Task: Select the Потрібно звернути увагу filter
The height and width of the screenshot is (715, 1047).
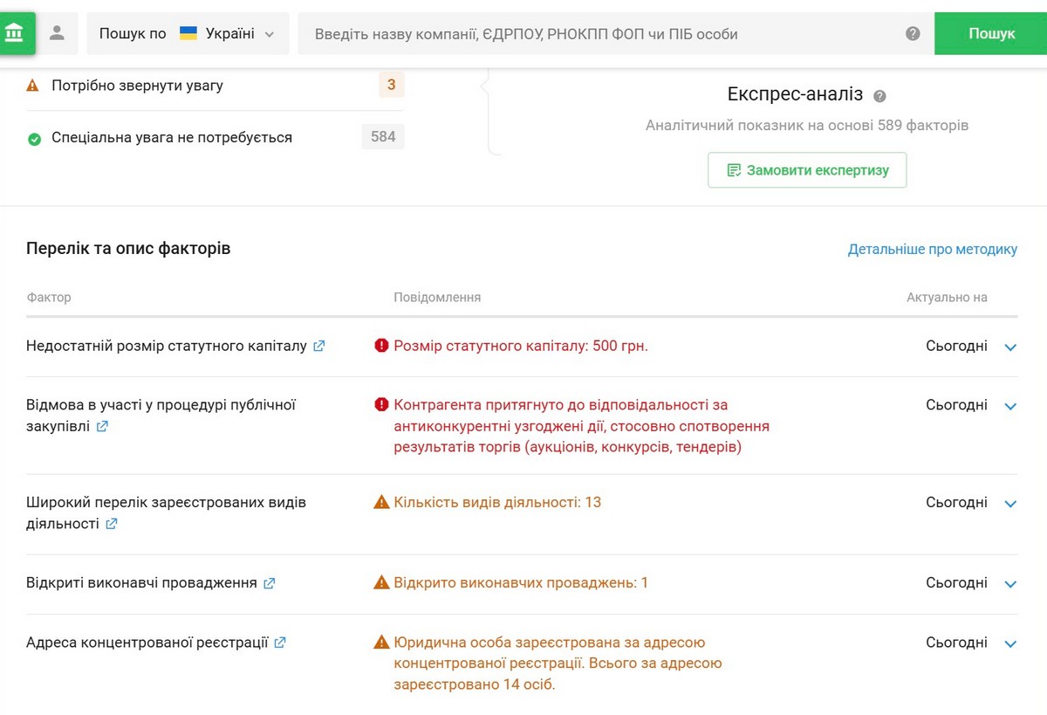Action: (x=138, y=86)
